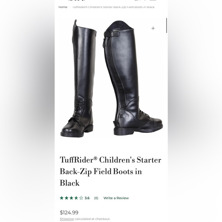
Task: Click the 3.6 average rating number
Action: point(87,198)
